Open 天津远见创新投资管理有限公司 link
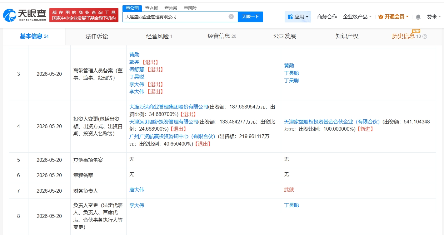Screen dimensions: 444x235 click(x=164, y=122)
